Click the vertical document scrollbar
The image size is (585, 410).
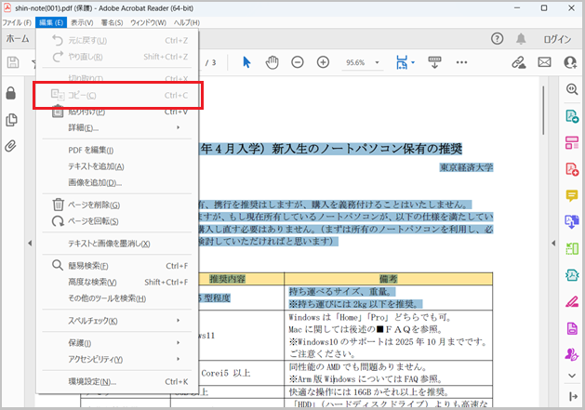pos(543,110)
